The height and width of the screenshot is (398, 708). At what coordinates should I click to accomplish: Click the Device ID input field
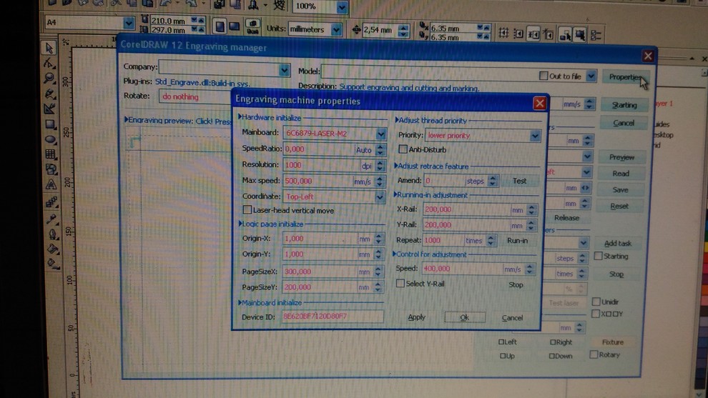click(x=332, y=317)
